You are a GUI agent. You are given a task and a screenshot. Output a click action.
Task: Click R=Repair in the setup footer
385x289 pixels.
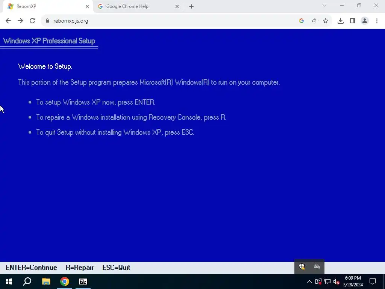click(x=80, y=268)
